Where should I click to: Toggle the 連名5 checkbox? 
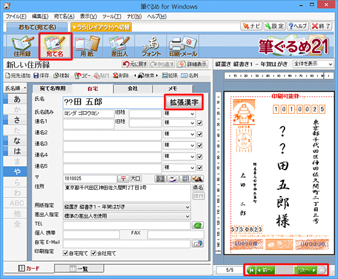point(200,168)
